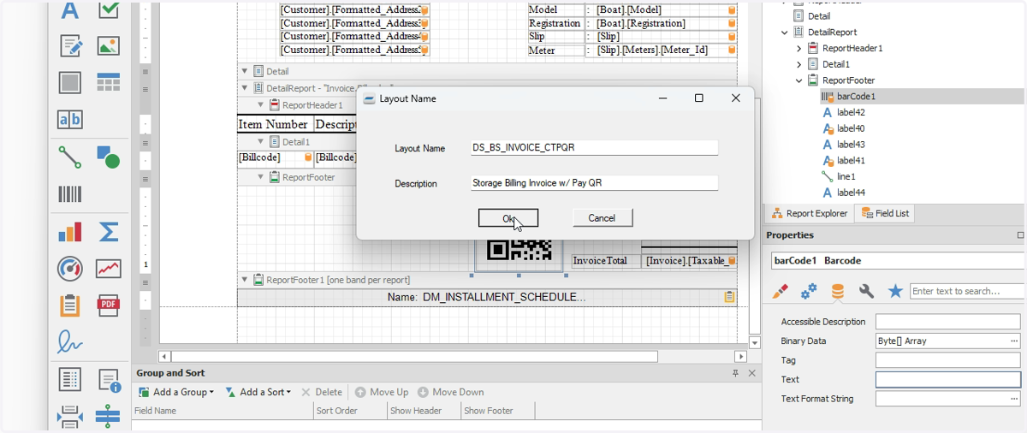Viewport: 1027px width, 433px height.
Task: Select the Pivot Grid sigma tool
Action: (x=108, y=232)
